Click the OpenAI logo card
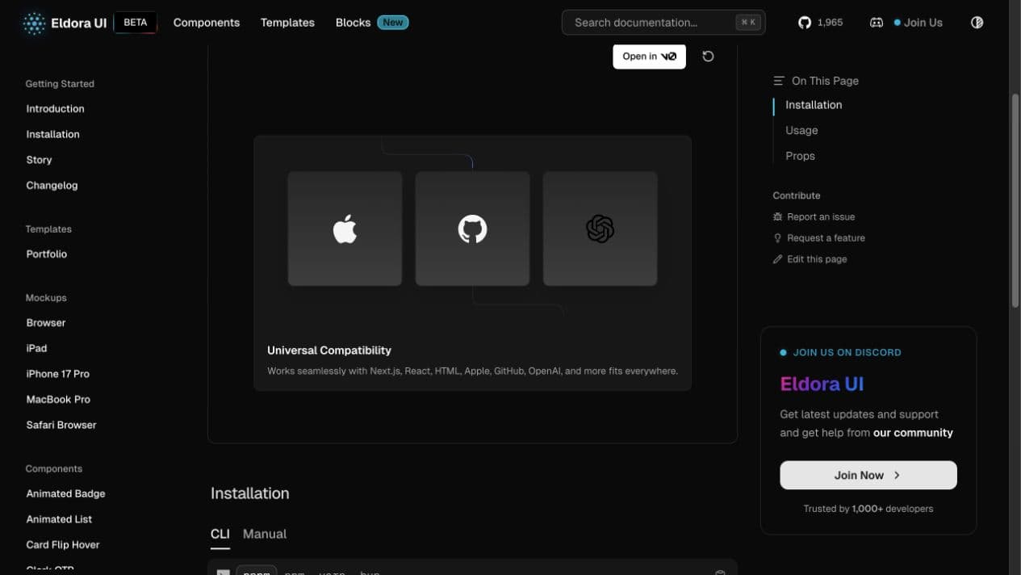Screen dimensions: 1021x575 tap(600, 229)
